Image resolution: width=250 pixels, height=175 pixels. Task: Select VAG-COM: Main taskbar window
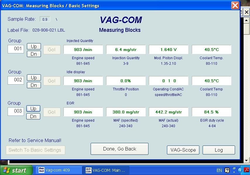coord(105,170)
